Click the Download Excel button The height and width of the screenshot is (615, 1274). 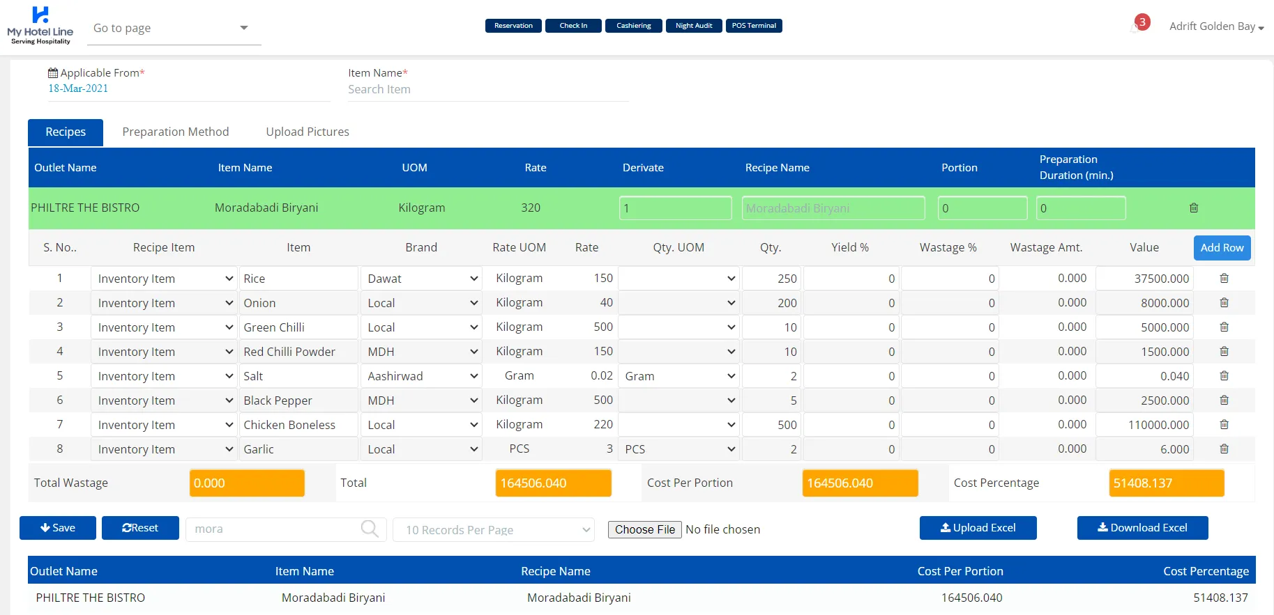point(1142,528)
